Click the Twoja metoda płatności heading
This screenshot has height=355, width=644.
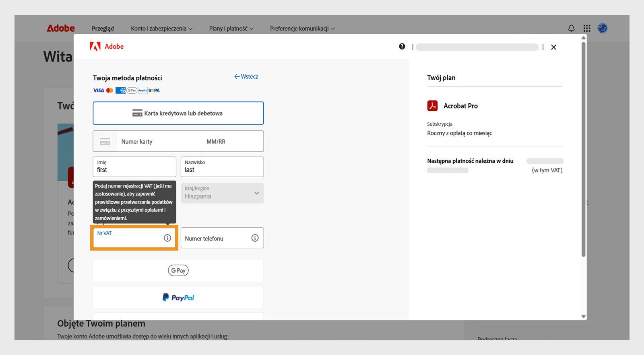click(128, 78)
